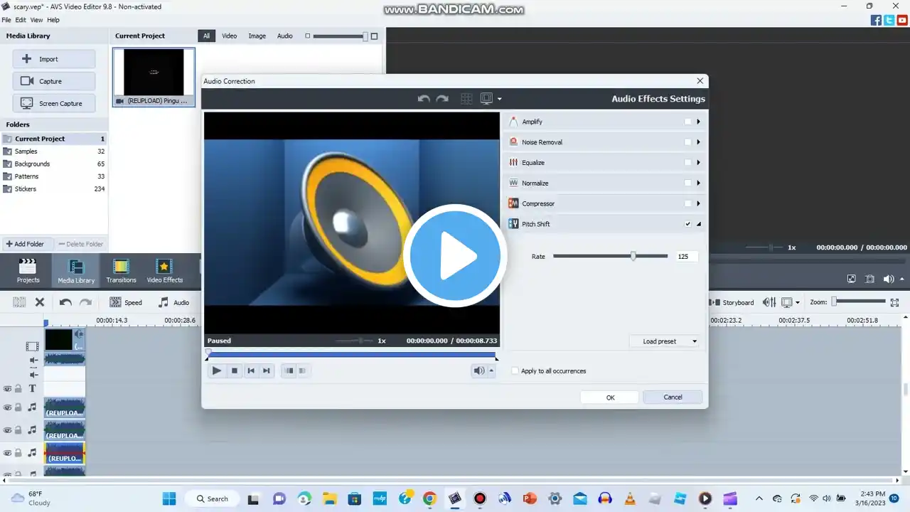Viewport: 910px width, 512px height.
Task: Click the Screen Capture button
Action: [54, 103]
